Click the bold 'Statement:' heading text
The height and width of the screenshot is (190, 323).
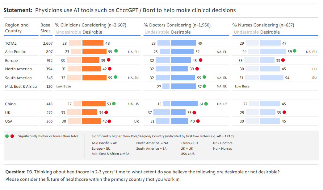18,10
